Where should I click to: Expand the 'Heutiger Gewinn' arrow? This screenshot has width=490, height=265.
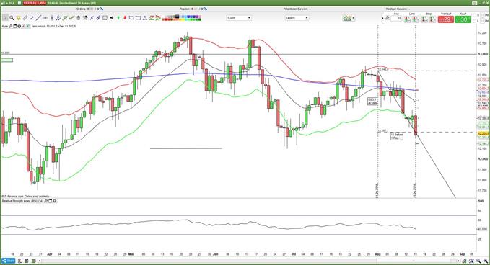(409, 9)
